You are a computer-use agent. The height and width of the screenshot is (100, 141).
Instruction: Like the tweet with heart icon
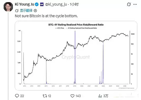72,96
